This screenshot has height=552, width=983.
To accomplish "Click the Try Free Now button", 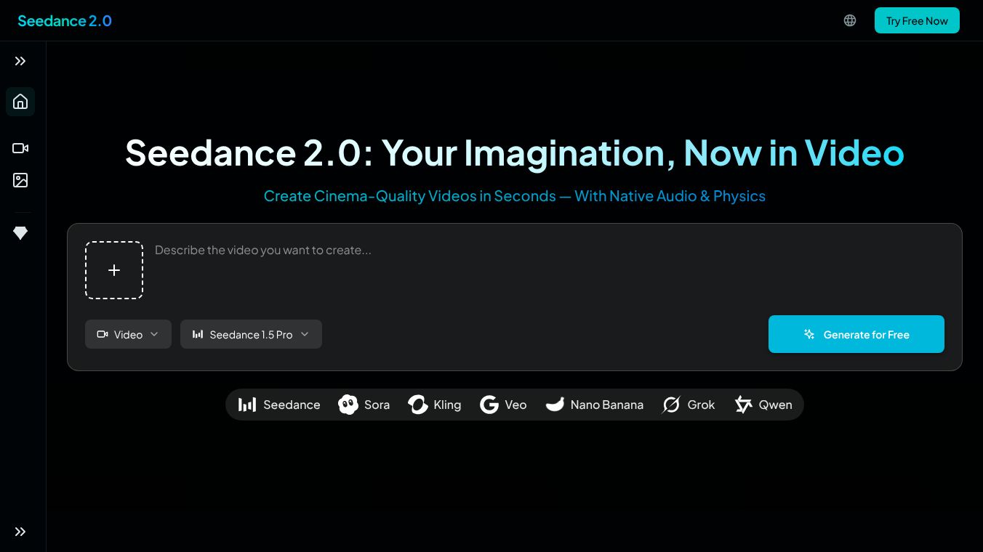I will click(x=917, y=20).
